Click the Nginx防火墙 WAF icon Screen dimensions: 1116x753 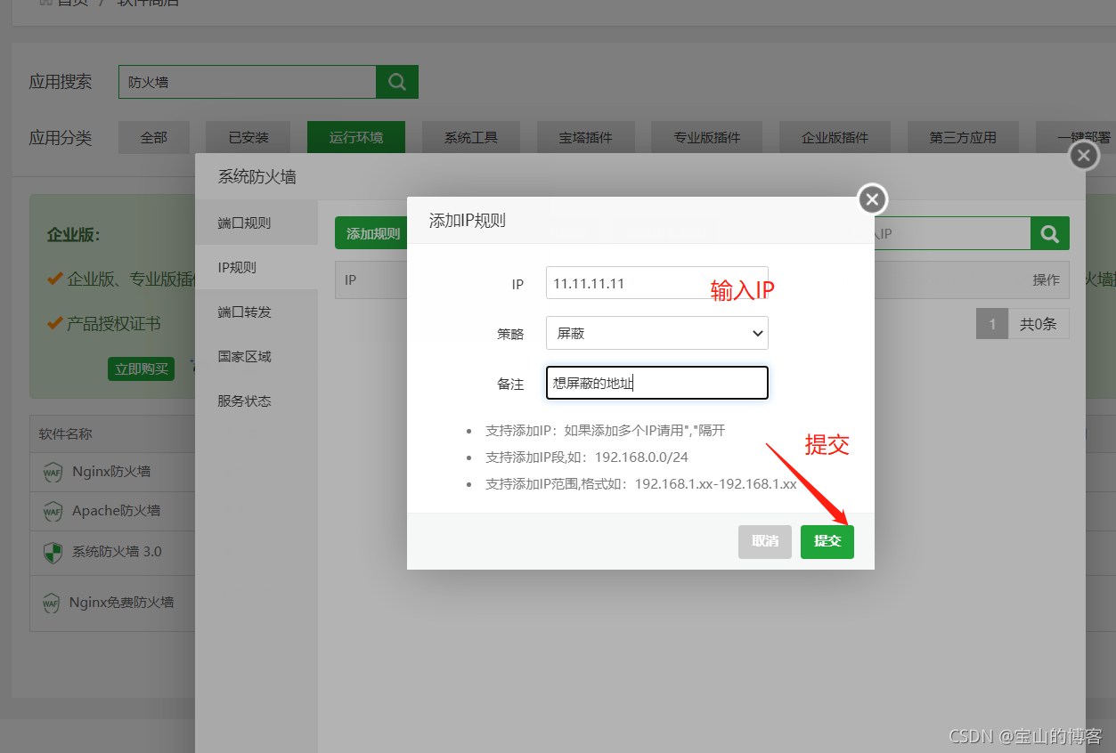(x=53, y=472)
